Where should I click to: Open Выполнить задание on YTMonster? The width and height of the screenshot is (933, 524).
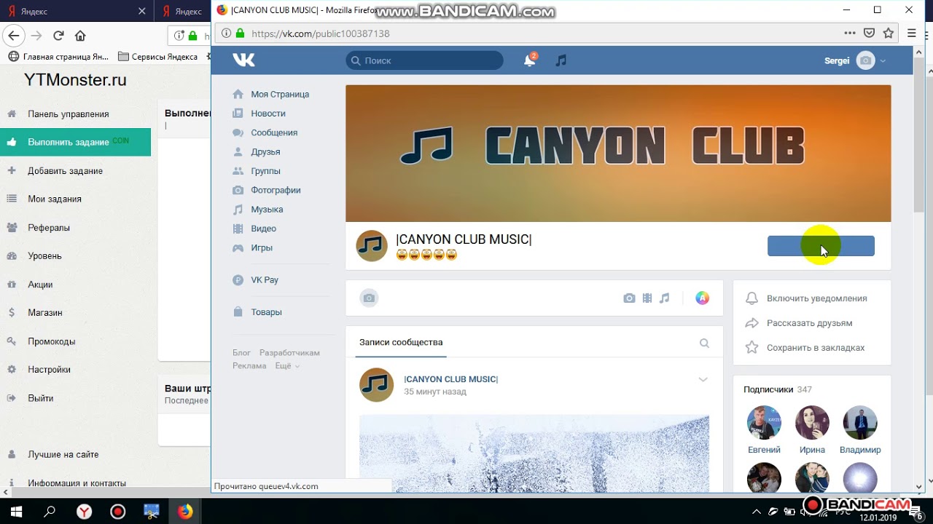pos(69,143)
